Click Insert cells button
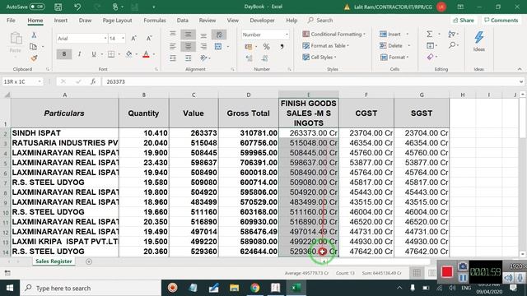Viewport: 527px width, 296px height. point(389,35)
